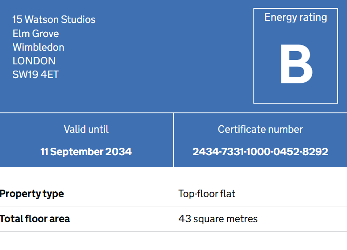This screenshot has width=347, height=250.
Task: Click the Certificate number label
Action: point(260,129)
